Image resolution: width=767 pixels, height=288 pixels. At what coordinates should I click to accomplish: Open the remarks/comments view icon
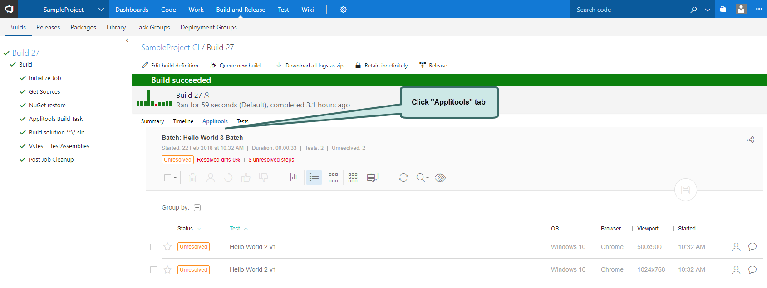[373, 178]
